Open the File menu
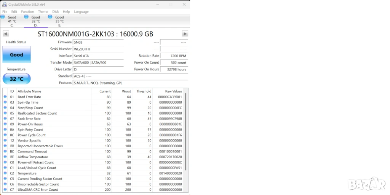Image resolution: width=390 pixels, height=195 pixels. (5, 12)
